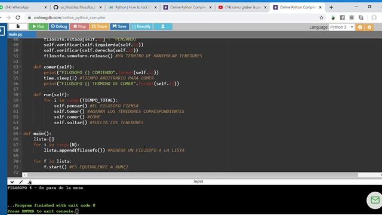Click the third console toolbar icon
The image size is (382, 215).
(x=29, y=182)
